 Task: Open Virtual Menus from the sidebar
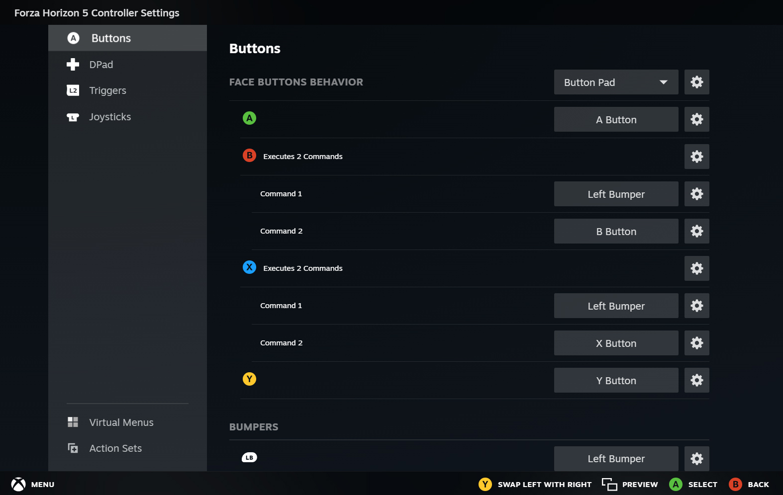[121, 422]
